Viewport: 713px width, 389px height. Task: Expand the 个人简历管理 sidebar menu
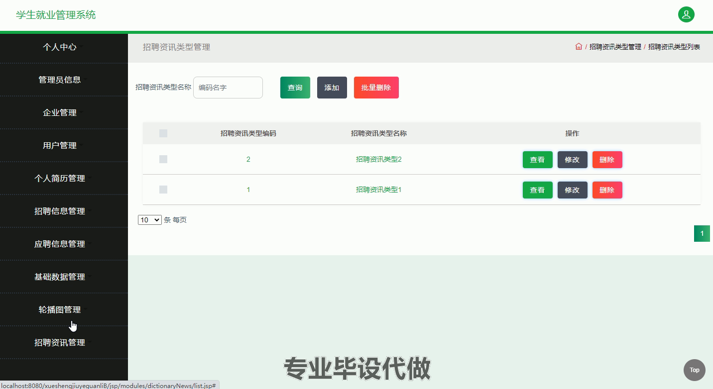(x=64, y=178)
